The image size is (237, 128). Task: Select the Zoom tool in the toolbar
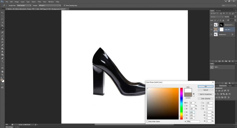2,74
